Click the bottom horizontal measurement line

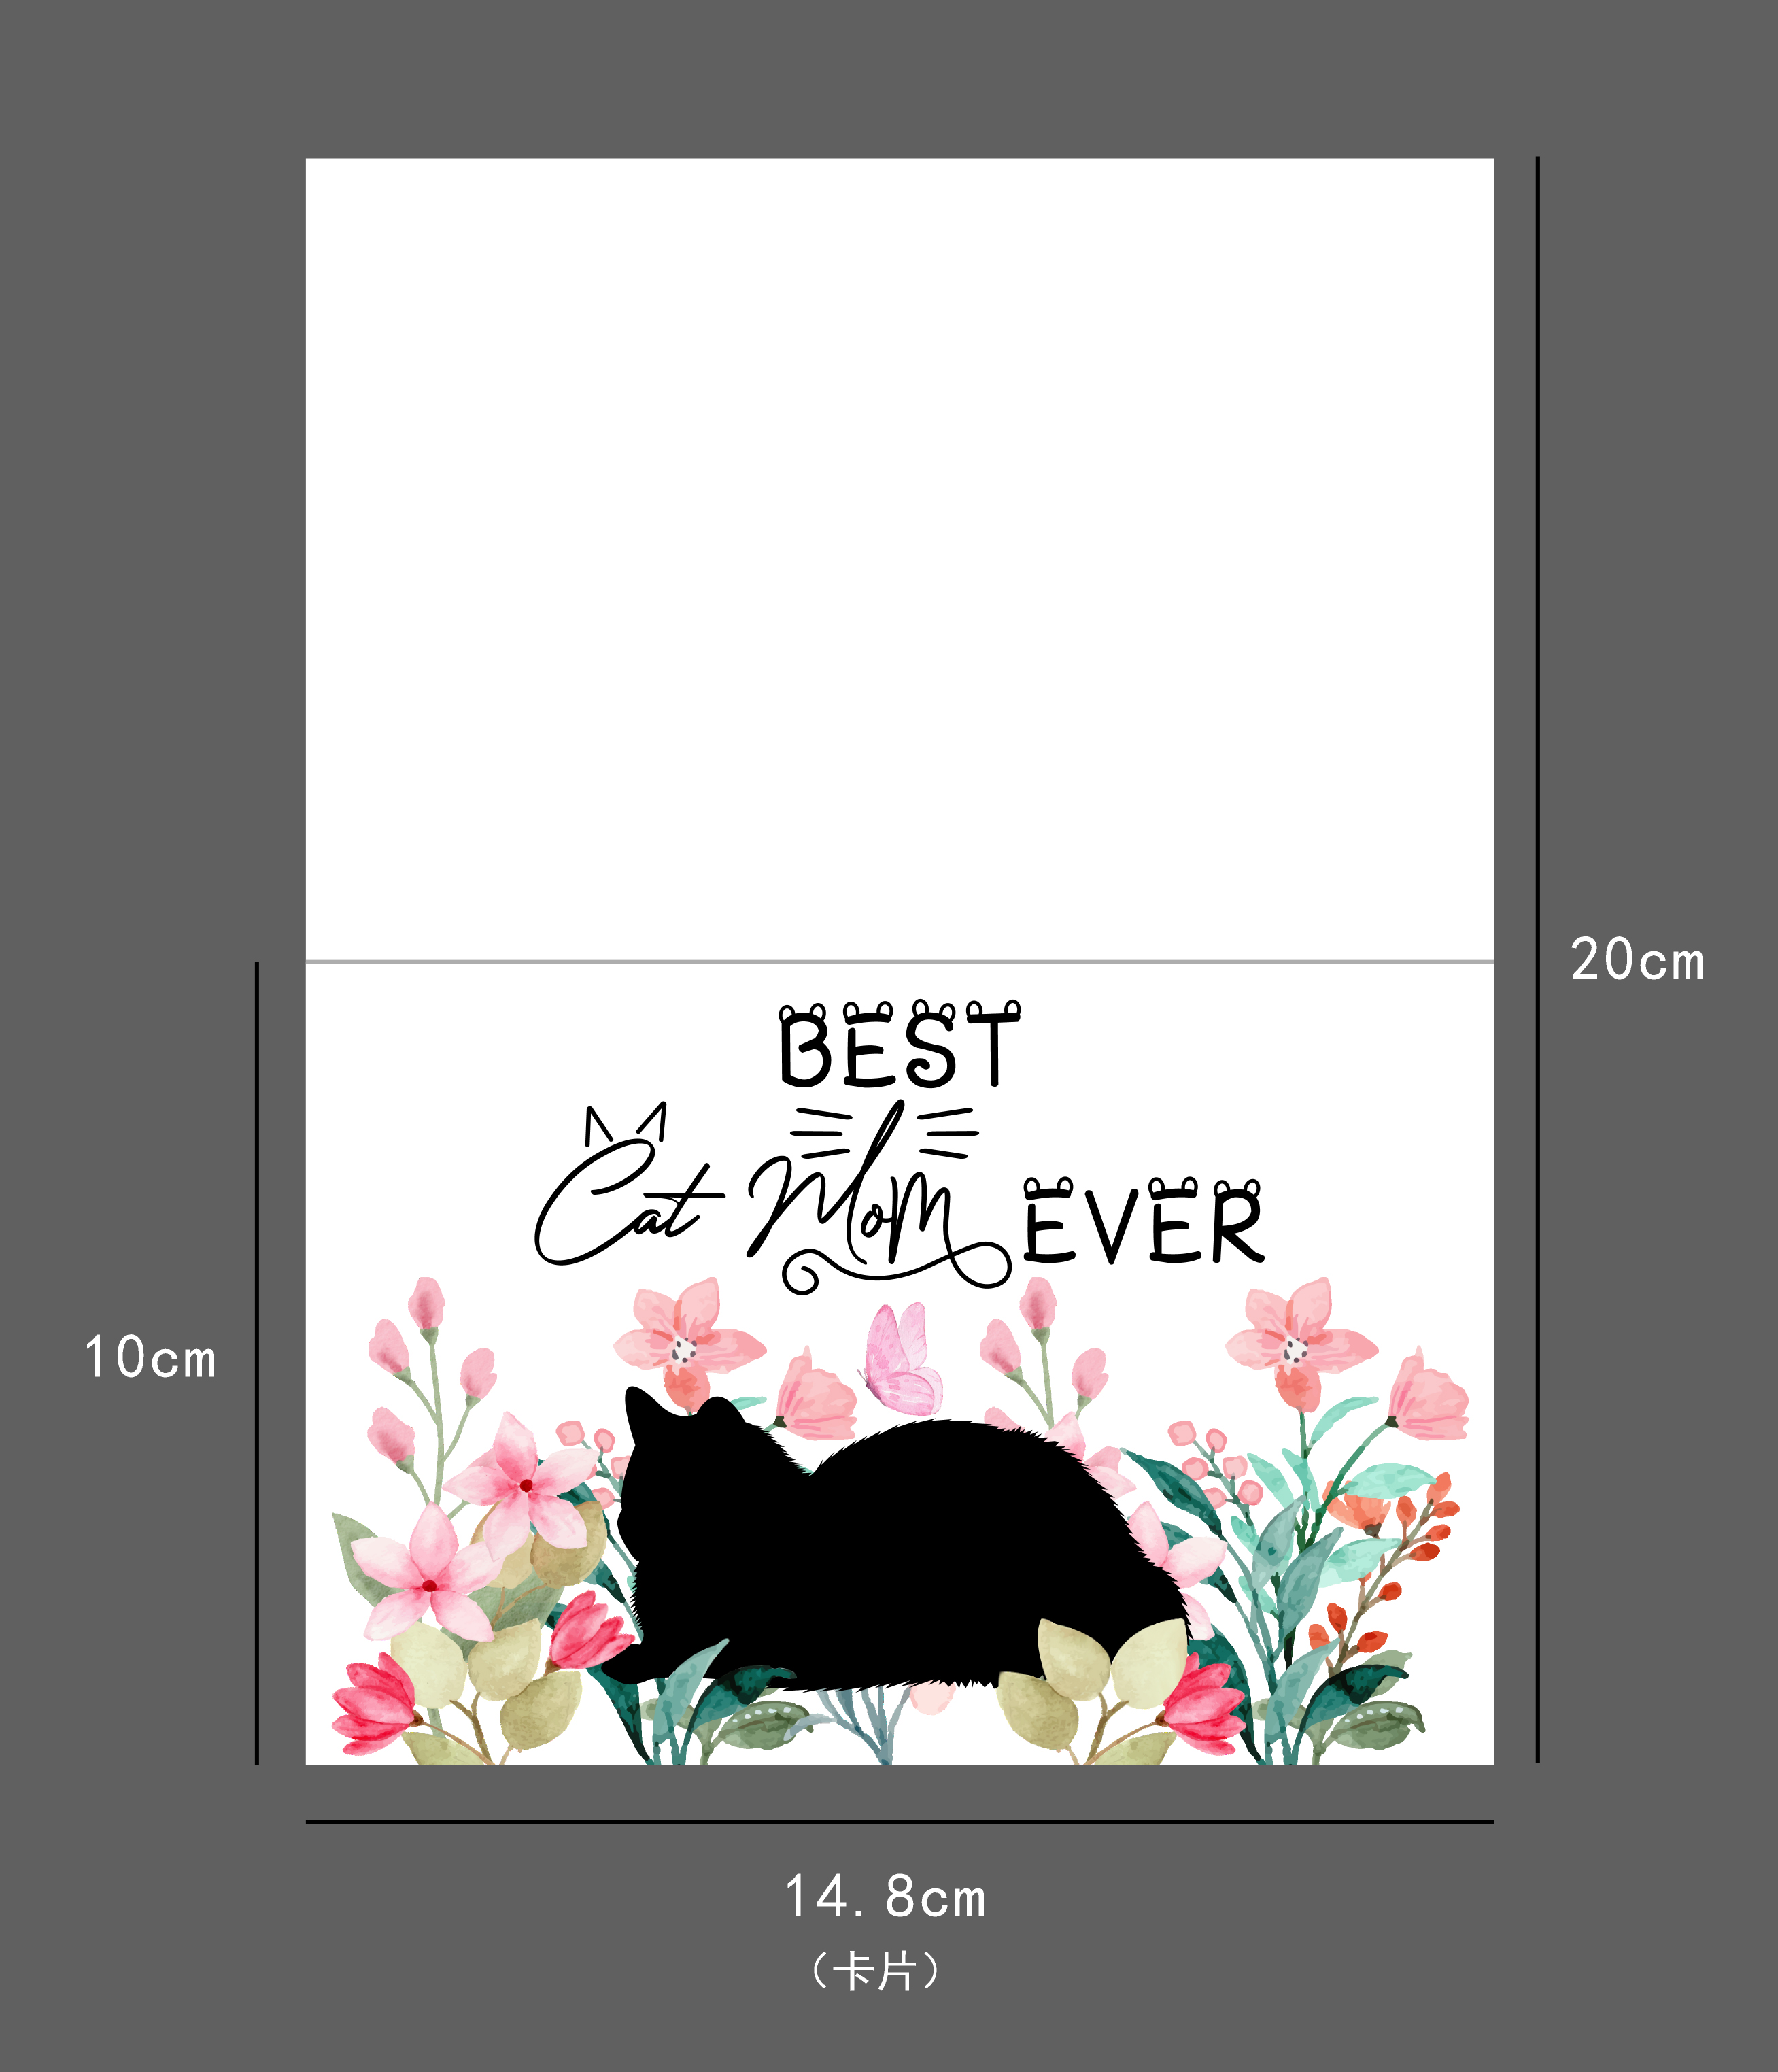tap(899, 1822)
